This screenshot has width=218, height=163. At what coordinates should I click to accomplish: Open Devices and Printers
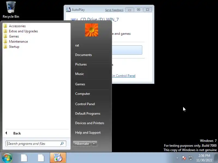tap(90, 123)
